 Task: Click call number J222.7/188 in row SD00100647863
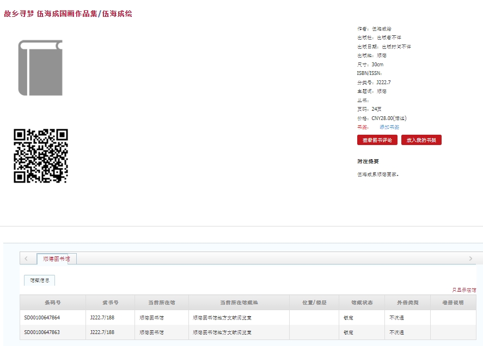(x=102, y=332)
